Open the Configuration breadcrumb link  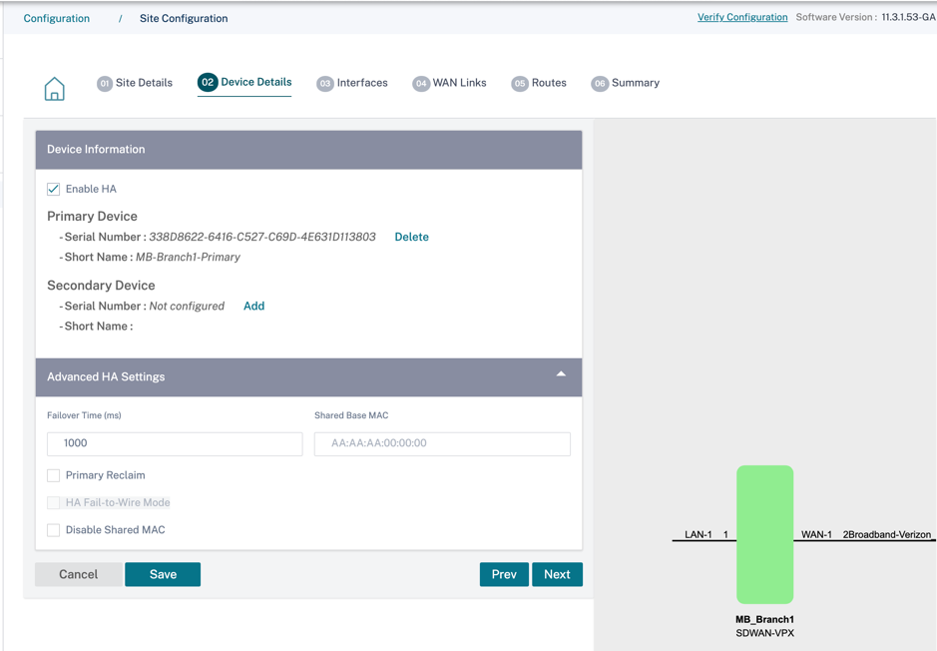(x=57, y=18)
